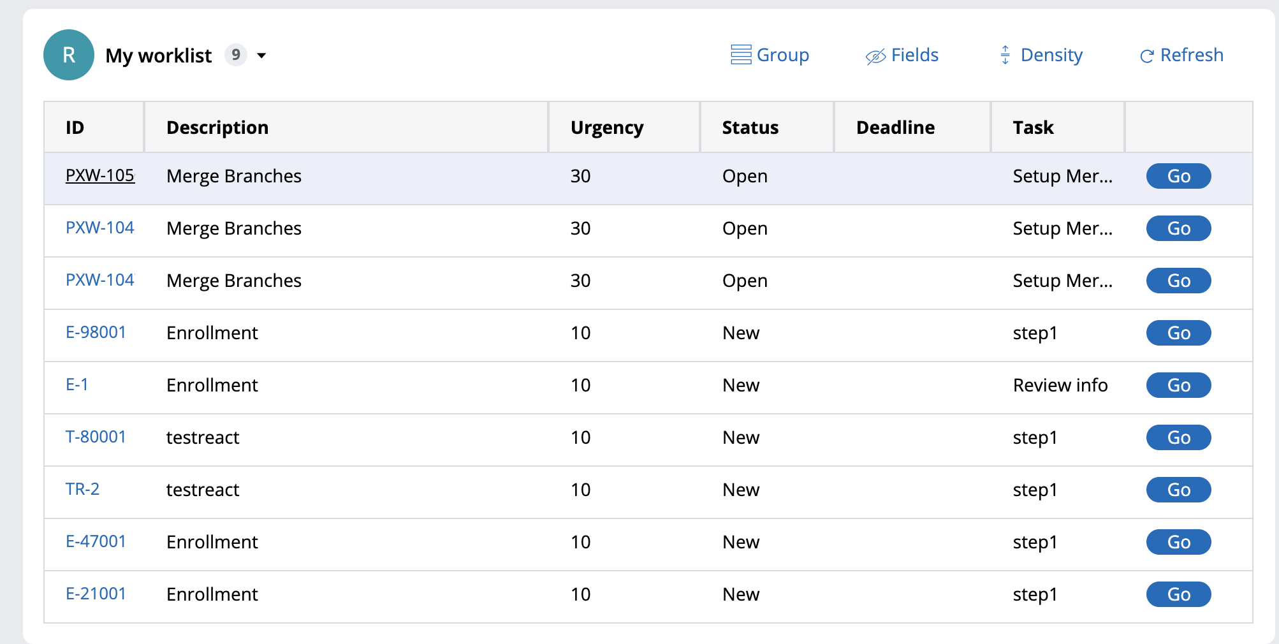
Task: Select testreact description in T-80001 row
Action: click(x=203, y=437)
